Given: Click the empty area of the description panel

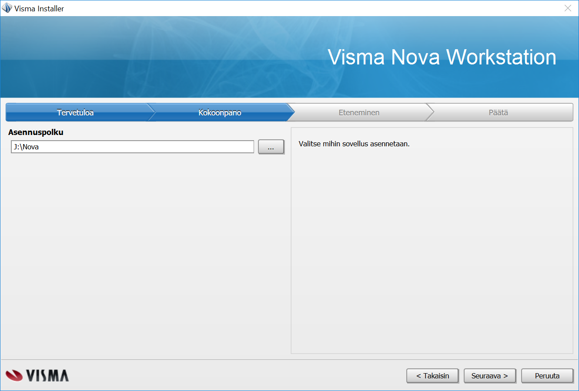Looking at the screenshot, I should coord(432,253).
